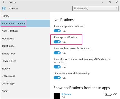Toggle Show me tips about Windows
The width and height of the screenshot is (120, 99).
point(57,31)
